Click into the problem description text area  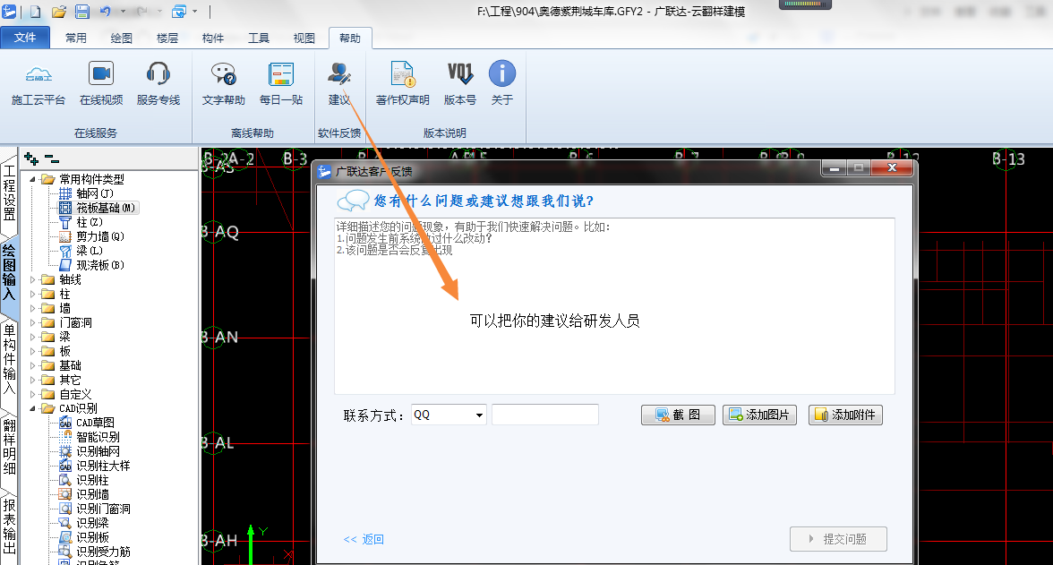(x=614, y=305)
